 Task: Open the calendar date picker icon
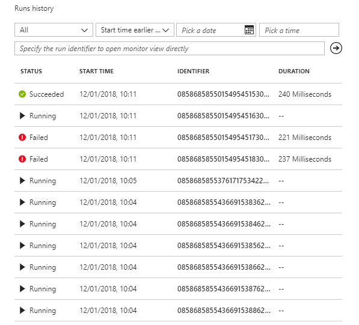tap(249, 30)
